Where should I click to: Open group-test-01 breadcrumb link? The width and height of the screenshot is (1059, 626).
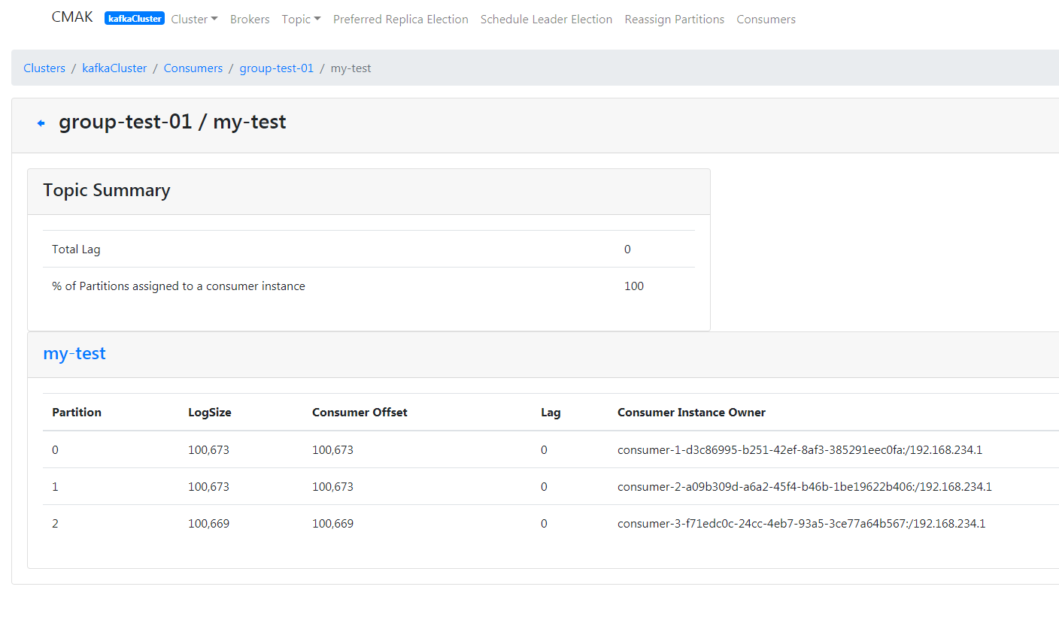tap(276, 68)
